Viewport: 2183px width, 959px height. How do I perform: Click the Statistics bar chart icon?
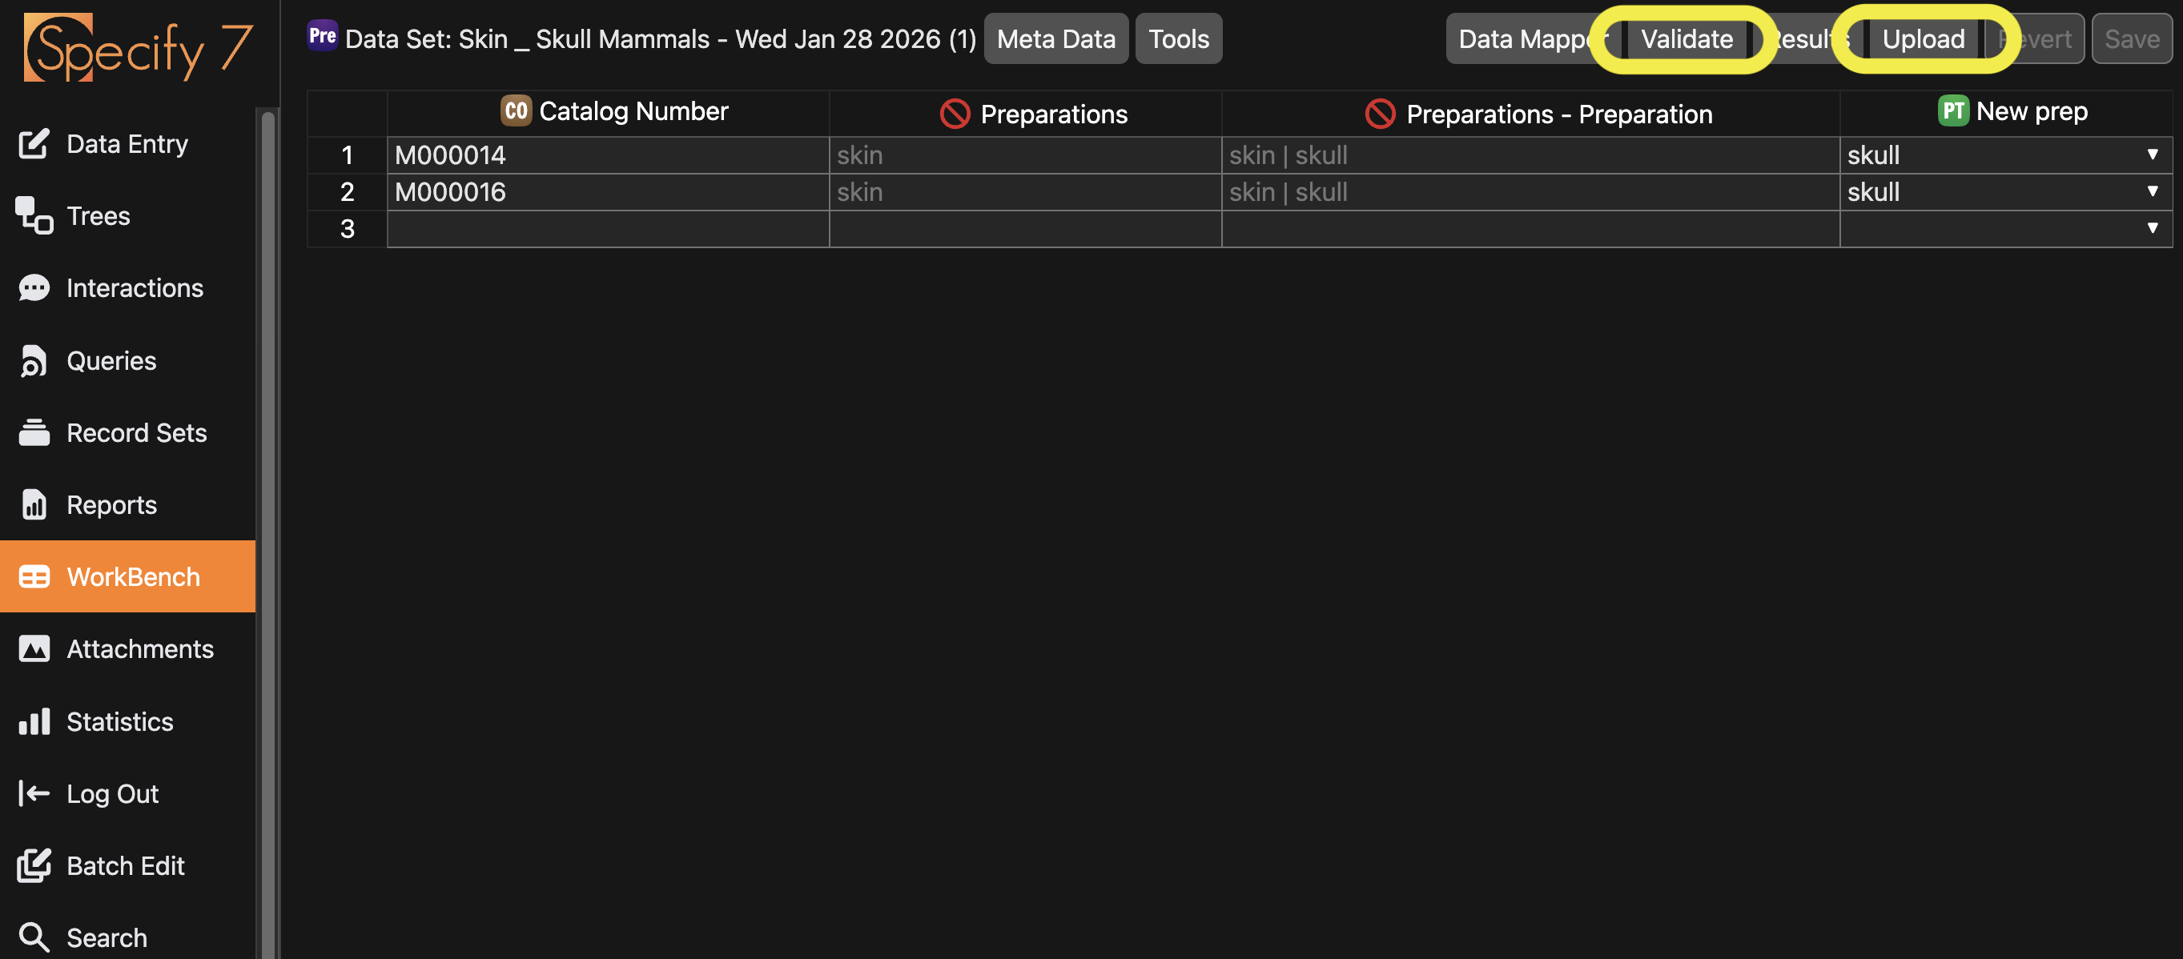pyautogui.click(x=34, y=722)
